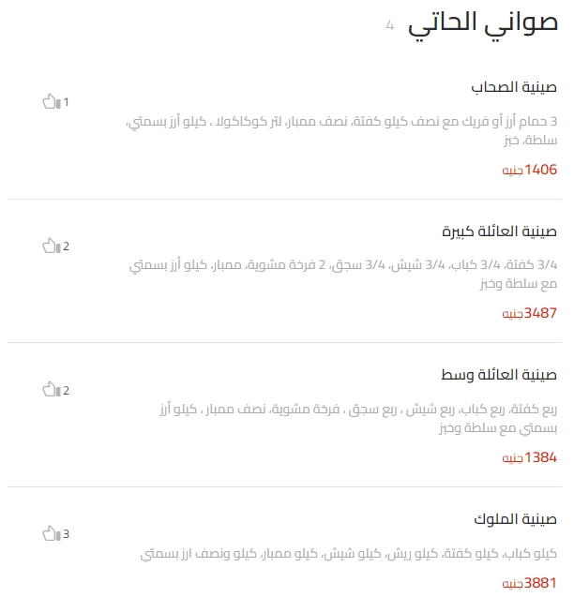Tap the like icon on صينية العائلة وسط
The height and width of the screenshot is (612, 574).
click(x=52, y=390)
